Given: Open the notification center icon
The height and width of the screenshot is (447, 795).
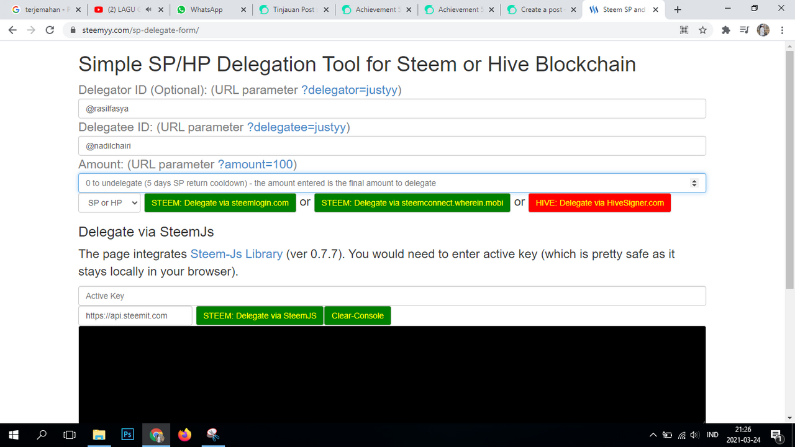Looking at the screenshot, I should (x=776, y=435).
